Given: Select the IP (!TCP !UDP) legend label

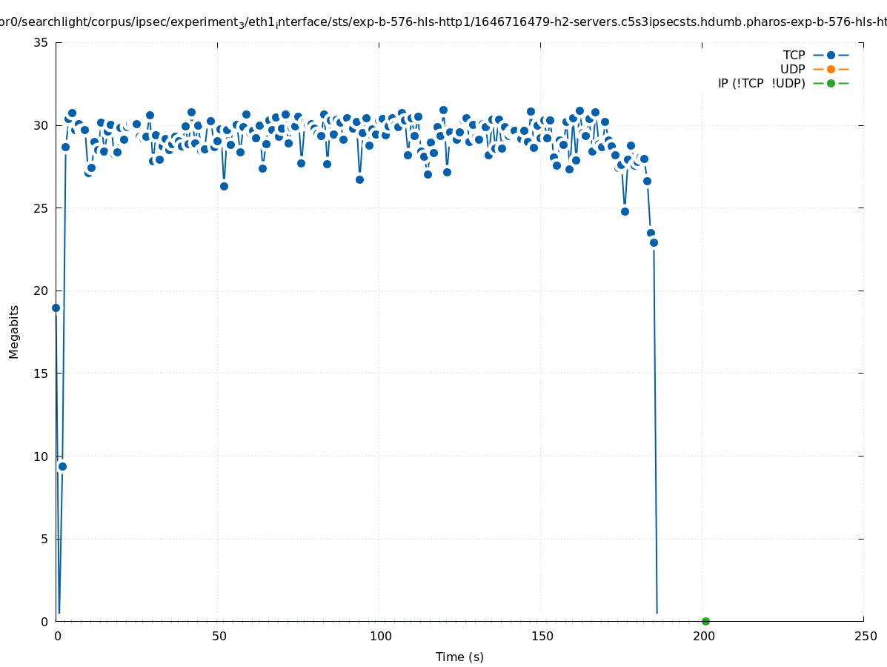Looking at the screenshot, I should (x=761, y=83).
